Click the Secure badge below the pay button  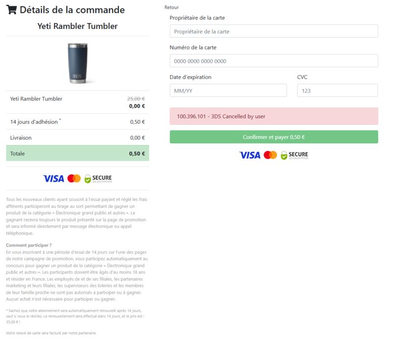[x=294, y=155]
